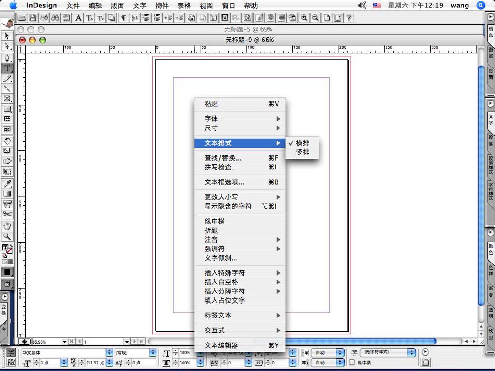Click 查找/替换... in the context menu

coord(223,158)
